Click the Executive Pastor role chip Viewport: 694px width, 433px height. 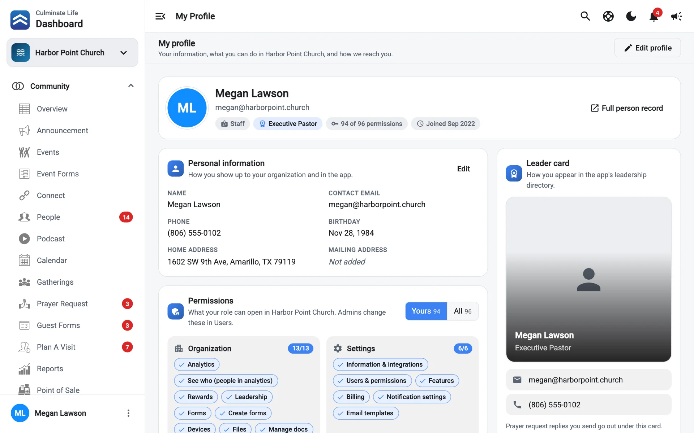288,124
